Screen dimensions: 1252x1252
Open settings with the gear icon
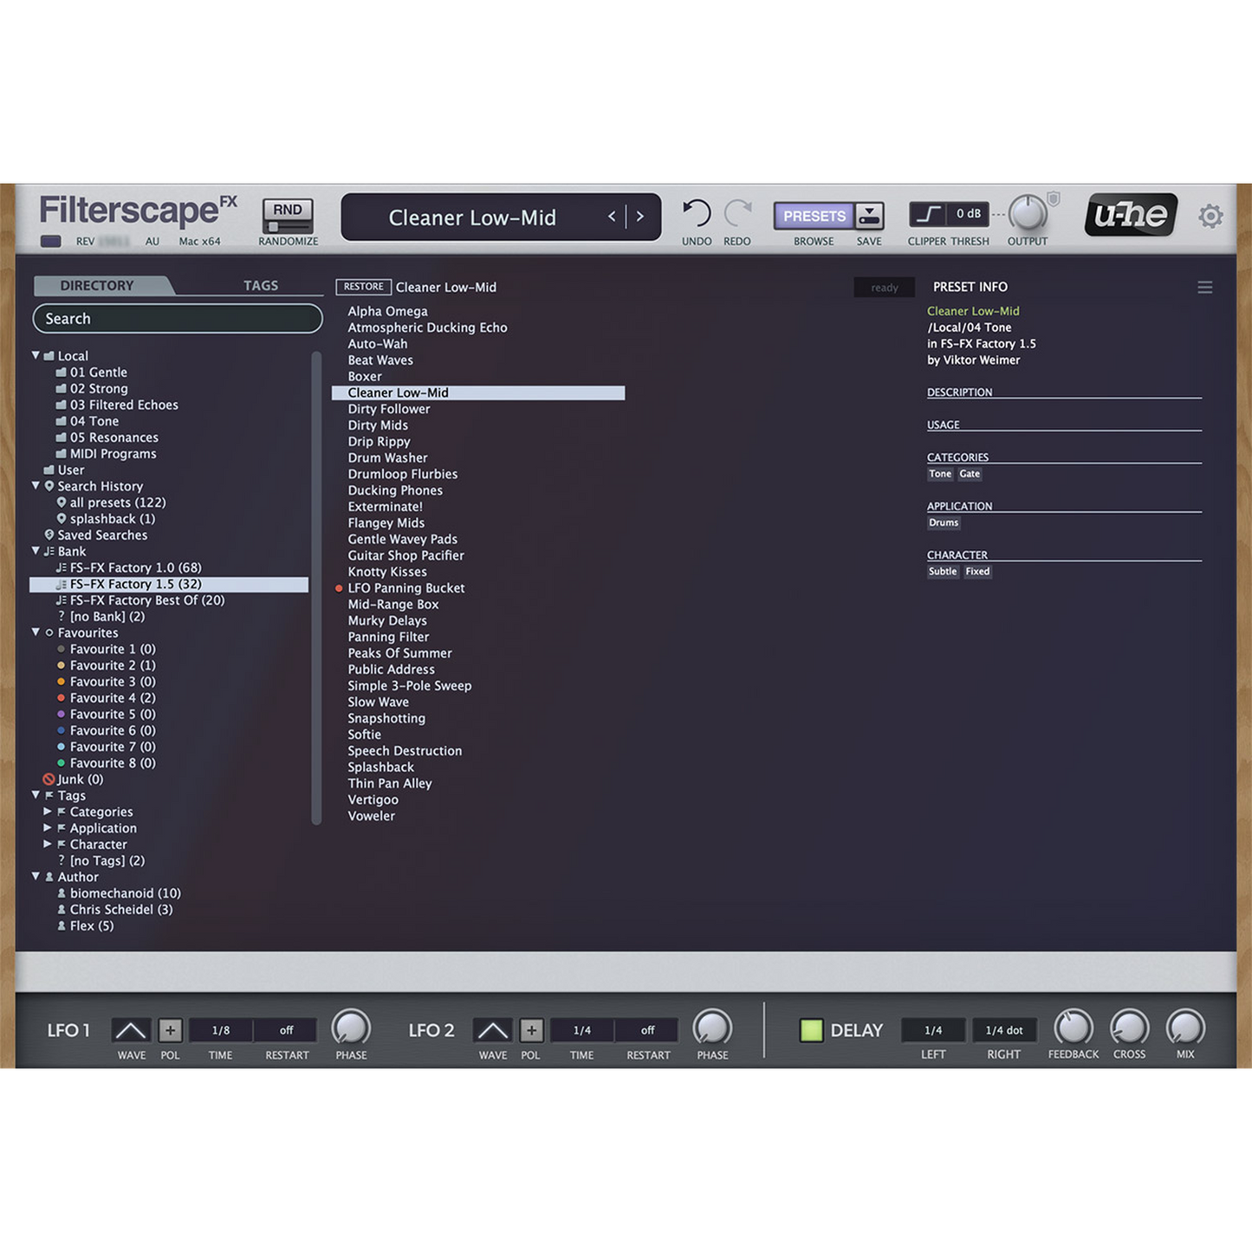1210,216
